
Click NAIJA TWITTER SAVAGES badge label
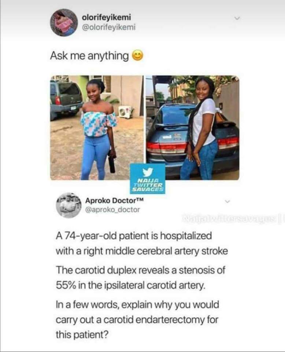point(148,185)
